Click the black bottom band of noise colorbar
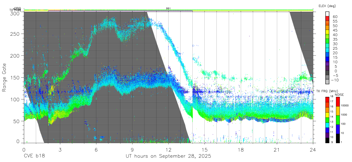 pos(337,138)
